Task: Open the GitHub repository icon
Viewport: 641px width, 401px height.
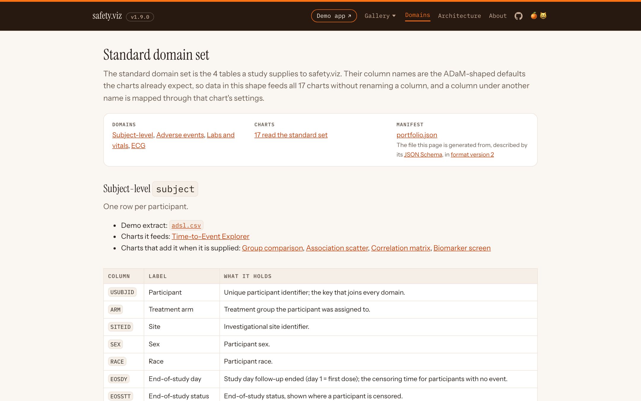Action: 518,16
